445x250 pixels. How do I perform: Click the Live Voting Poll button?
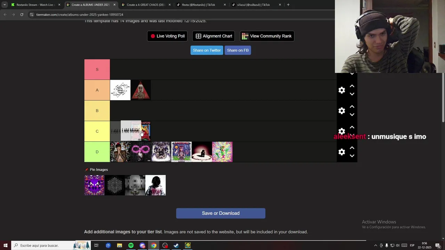[x=167, y=36]
